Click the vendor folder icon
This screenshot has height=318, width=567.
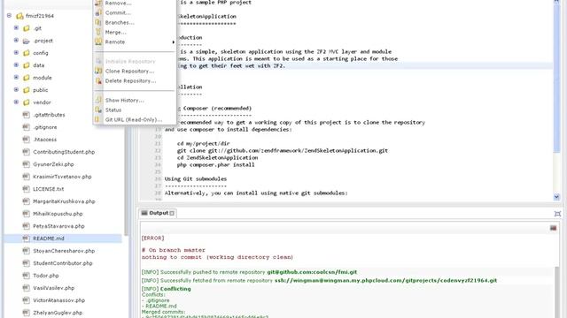pyautogui.click(x=27, y=102)
